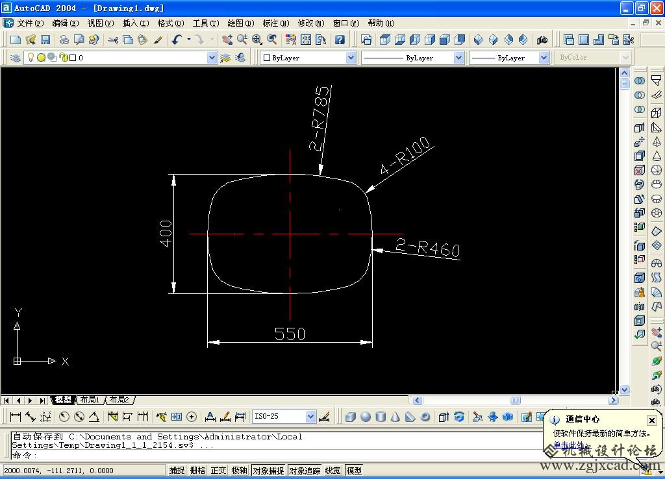Select the Aligned Dimension tool
The image size is (665, 479).
pos(31,417)
